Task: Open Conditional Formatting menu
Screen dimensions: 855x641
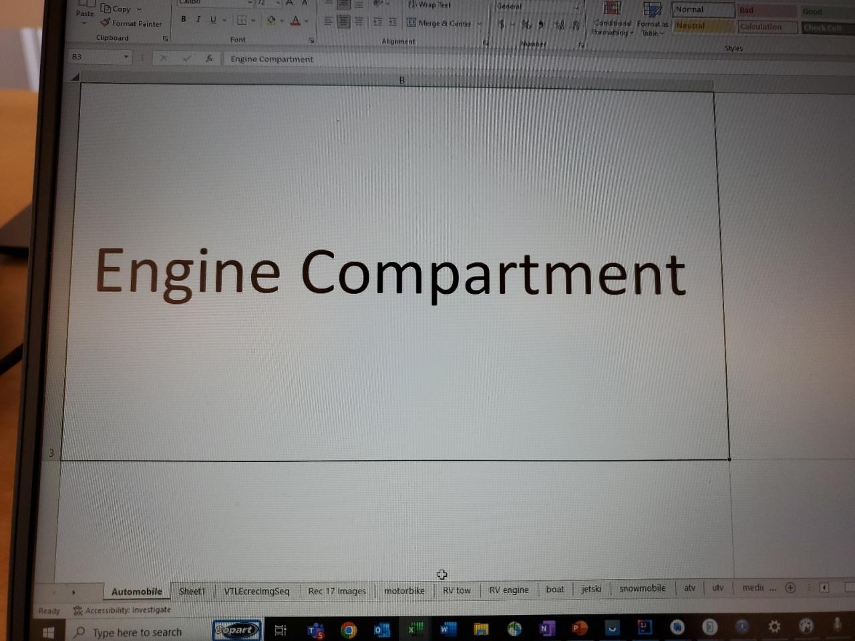Action: click(612, 18)
